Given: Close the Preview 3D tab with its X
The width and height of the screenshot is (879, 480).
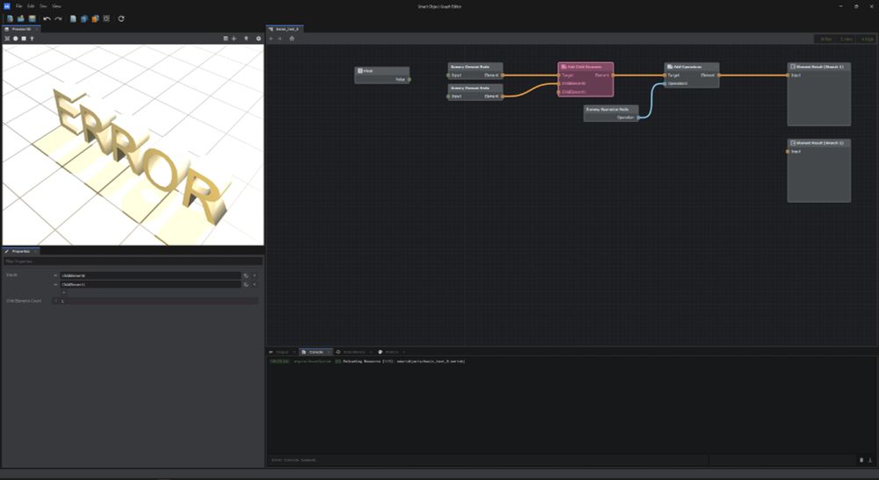Looking at the screenshot, I should coord(36,29).
